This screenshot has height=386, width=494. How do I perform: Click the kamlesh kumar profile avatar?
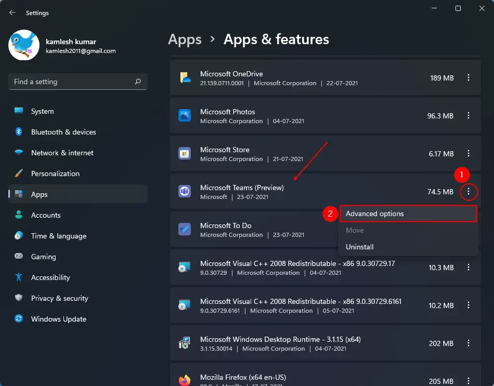coord(24,45)
